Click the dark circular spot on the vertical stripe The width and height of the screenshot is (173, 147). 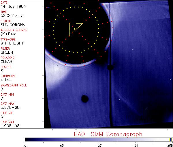pyautogui.click(x=110, y=67)
